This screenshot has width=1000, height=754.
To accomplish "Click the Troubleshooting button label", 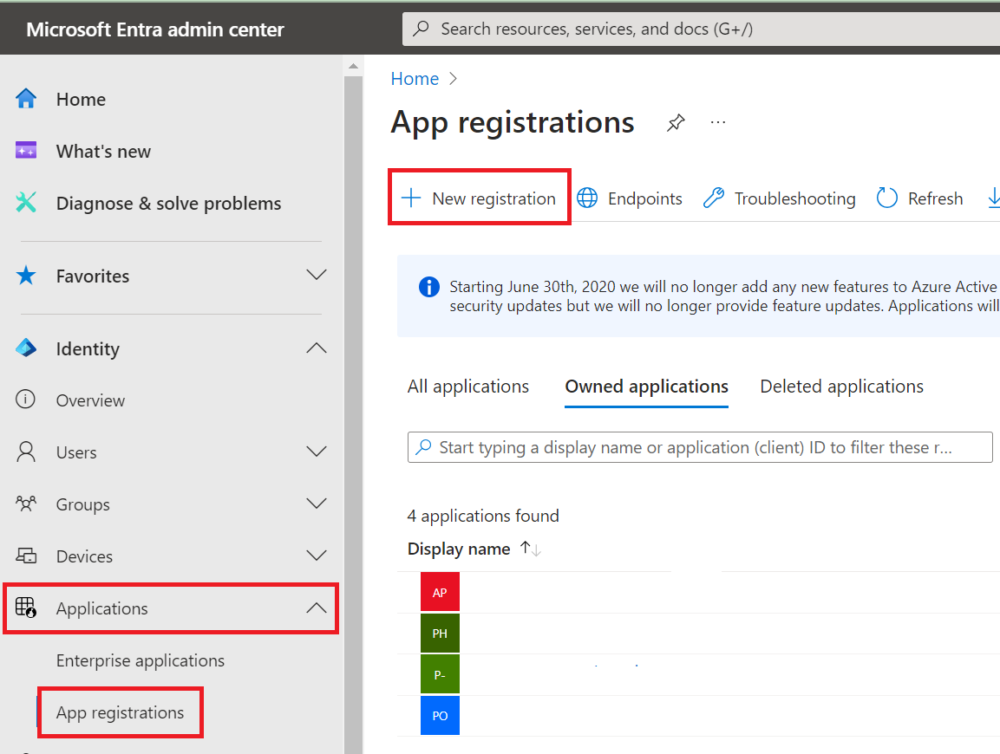I will pos(794,198).
